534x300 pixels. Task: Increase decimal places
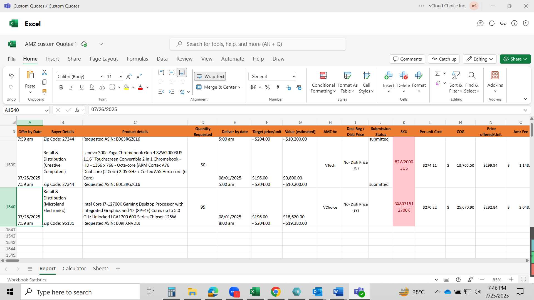click(x=288, y=87)
